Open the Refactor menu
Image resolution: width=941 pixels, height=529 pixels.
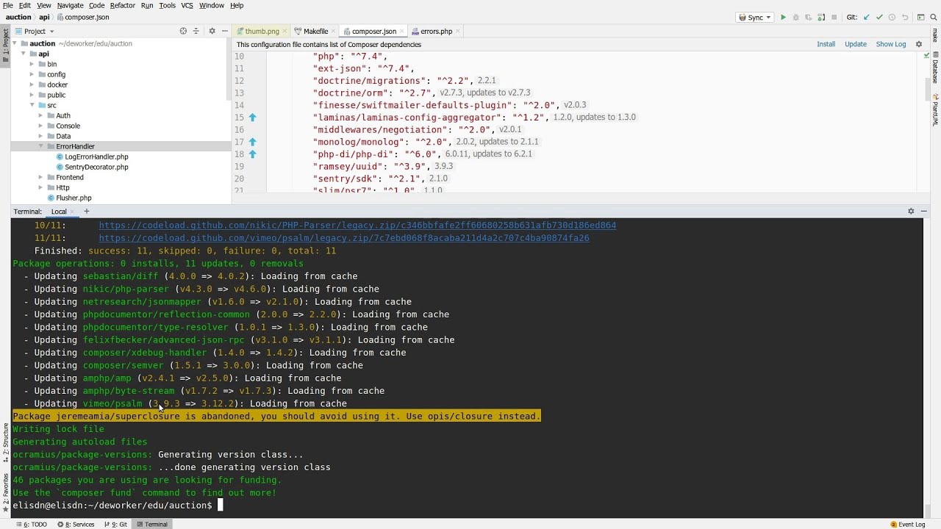click(x=122, y=5)
